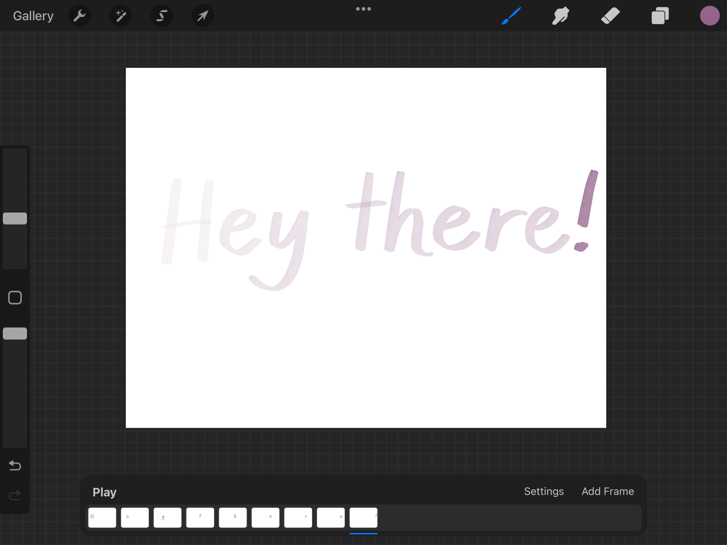Image resolution: width=727 pixels, height=545 pixels.
Task: Select the final exclamation mark frame thumbnail
Action: click(363, 518)
